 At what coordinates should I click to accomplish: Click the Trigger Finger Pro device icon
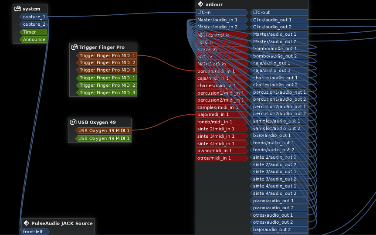pos(75,47)
